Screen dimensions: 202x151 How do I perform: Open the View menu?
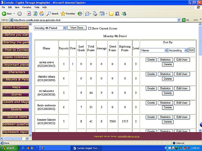pyautogui.click(x=17, y=7)
